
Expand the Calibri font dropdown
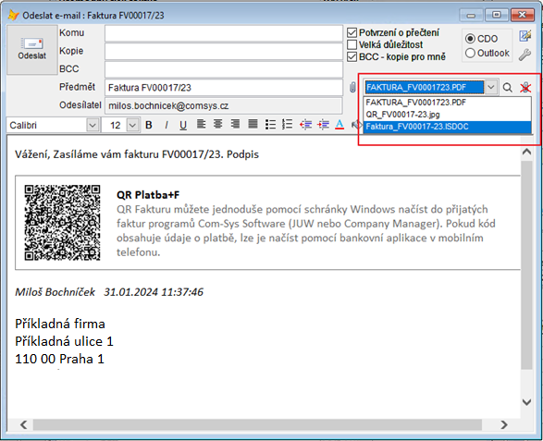[93, 125]
